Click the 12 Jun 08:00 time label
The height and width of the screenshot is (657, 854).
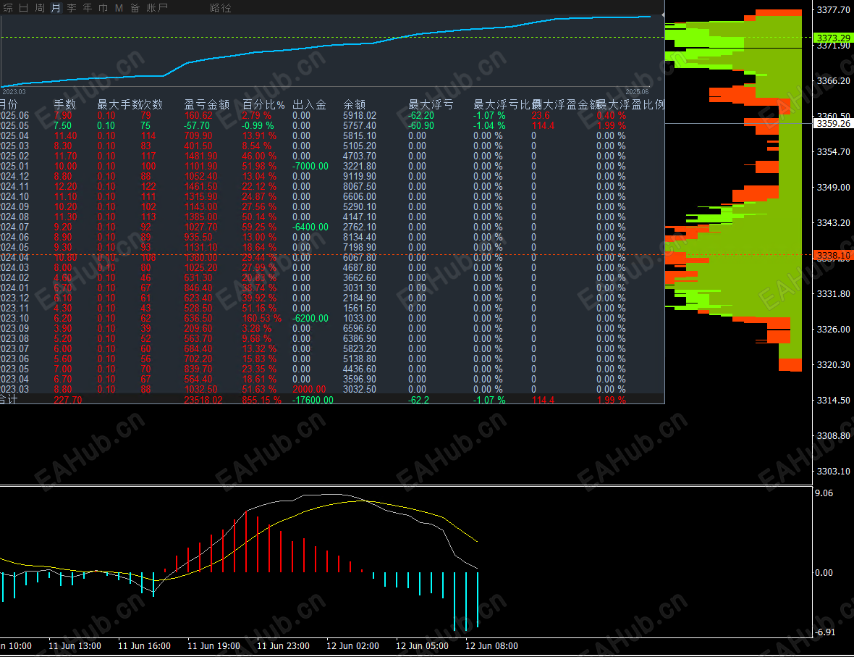tap(491, 646)
